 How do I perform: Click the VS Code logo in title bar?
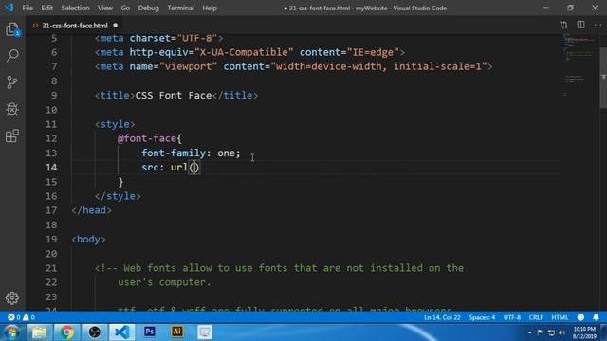(9, 8)
